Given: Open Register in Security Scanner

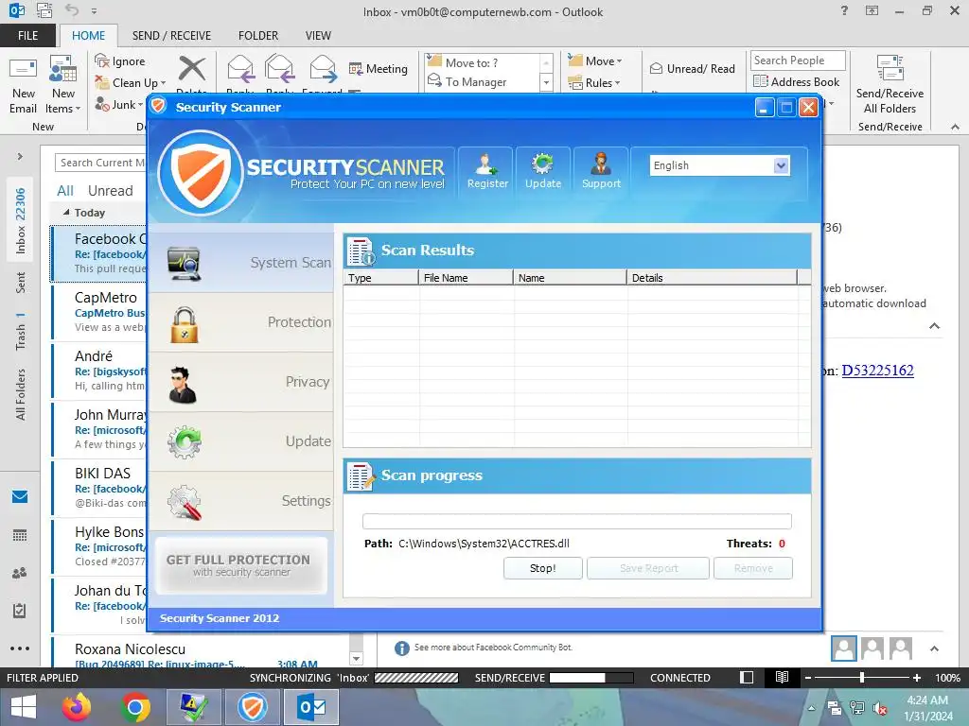Looking at the screenshot, I should coord(486,172).
